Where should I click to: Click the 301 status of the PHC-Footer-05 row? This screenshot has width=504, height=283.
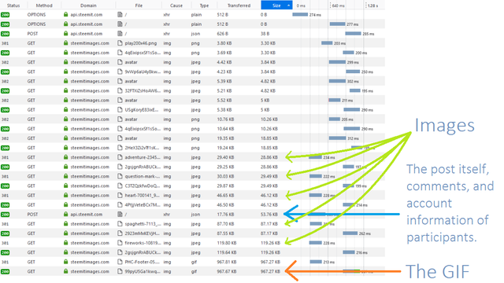[6, 262]
